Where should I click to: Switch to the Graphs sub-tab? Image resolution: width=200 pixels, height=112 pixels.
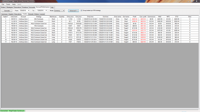(x=11, y=14)
